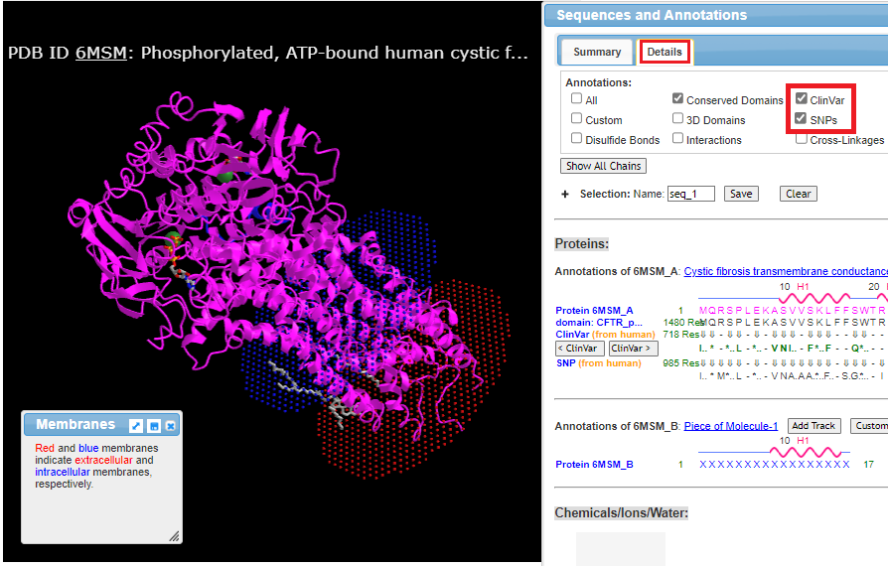Click H1 helix label above 6MSM_A sequence
The image size is (888, 566).
tap(803, 286)
